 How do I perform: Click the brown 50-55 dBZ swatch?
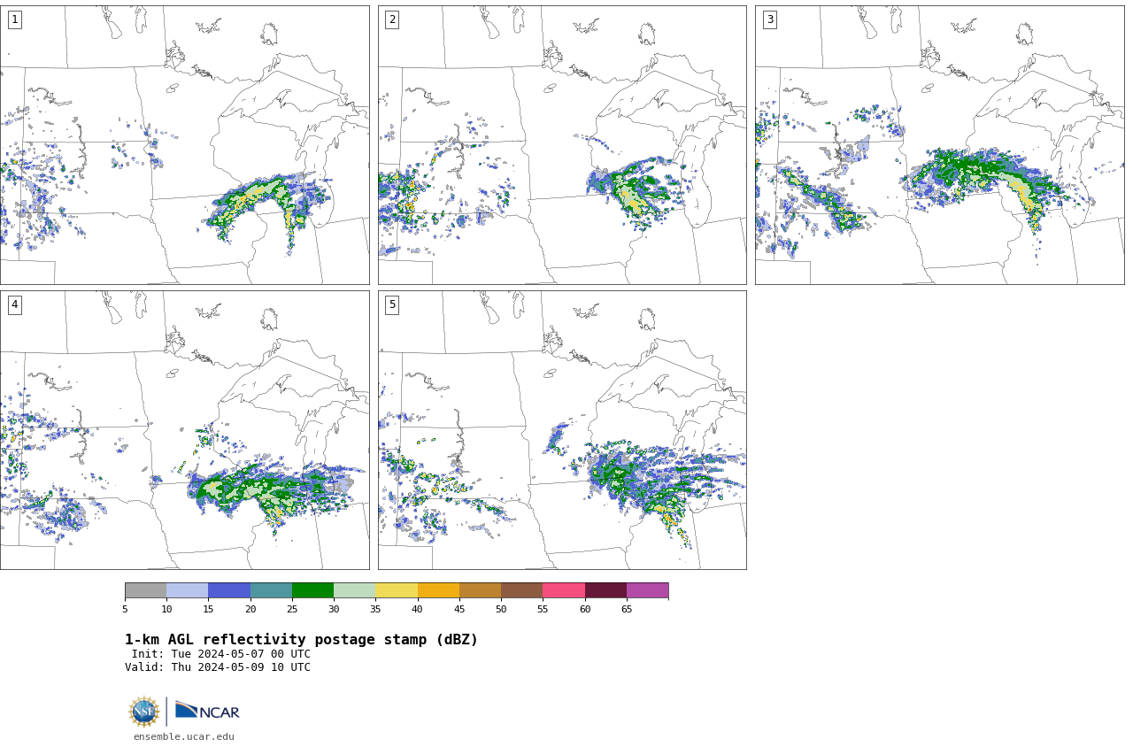click(521, 590)
